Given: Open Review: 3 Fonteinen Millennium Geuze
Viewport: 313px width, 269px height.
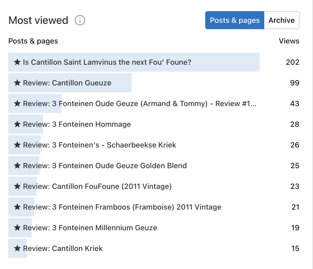Looking at the screenshot, I should coord(90,228).
